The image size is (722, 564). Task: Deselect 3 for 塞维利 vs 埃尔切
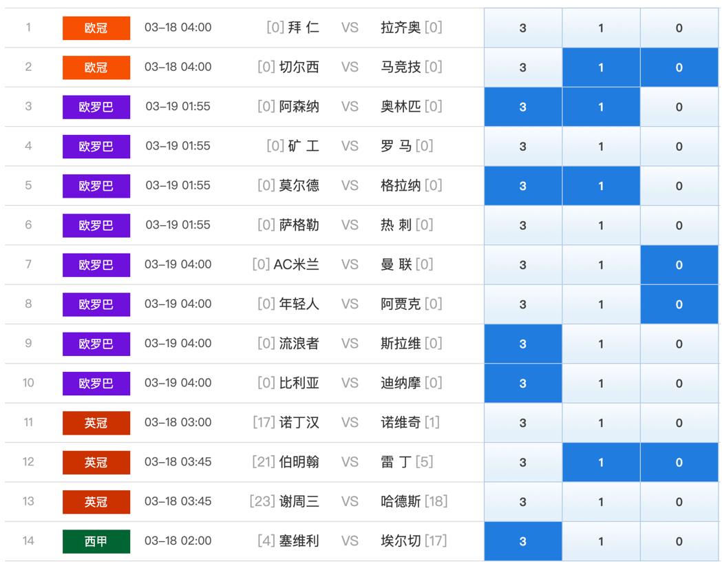pyautogui.click(x=522, y=541)
